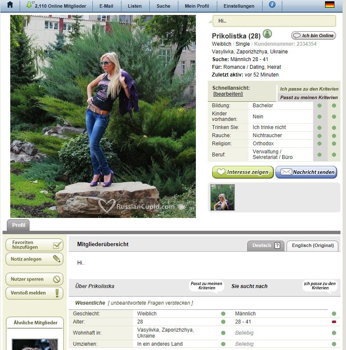This screenshot has width=346, height=350.
Task: Open the Einstellungen menu
Action: tap(239, 6)
